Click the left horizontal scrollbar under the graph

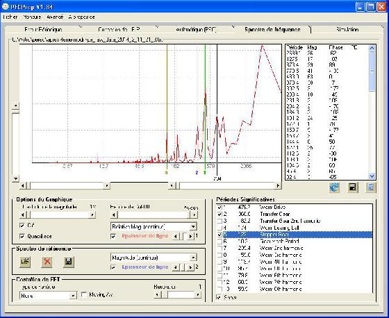65,185
